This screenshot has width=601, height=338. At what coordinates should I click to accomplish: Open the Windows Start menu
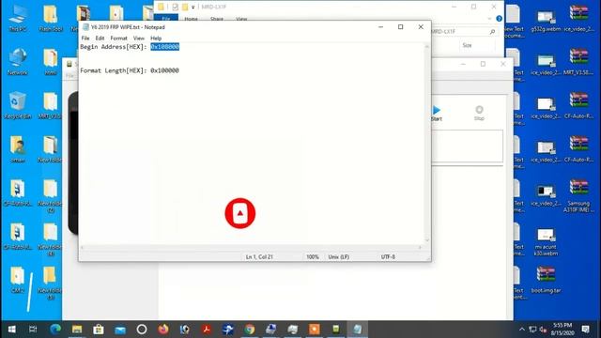point(11,330)
